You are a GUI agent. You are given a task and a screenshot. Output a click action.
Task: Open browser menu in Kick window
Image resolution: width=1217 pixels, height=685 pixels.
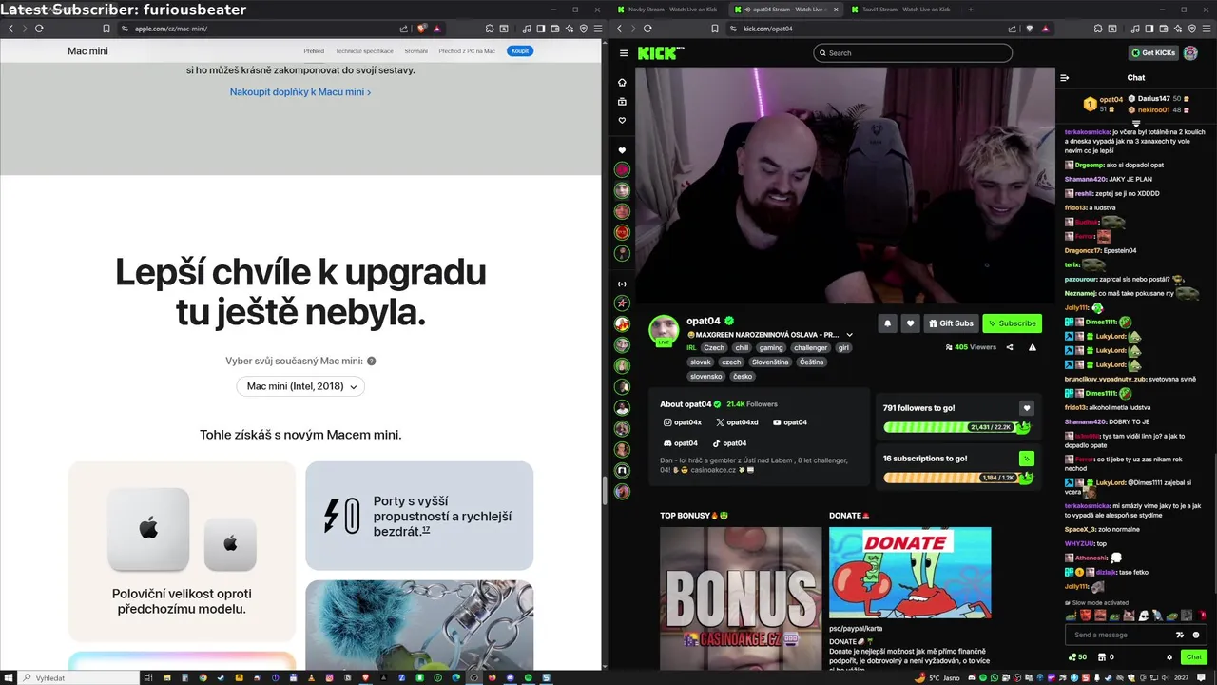[x=1205, y=29]
